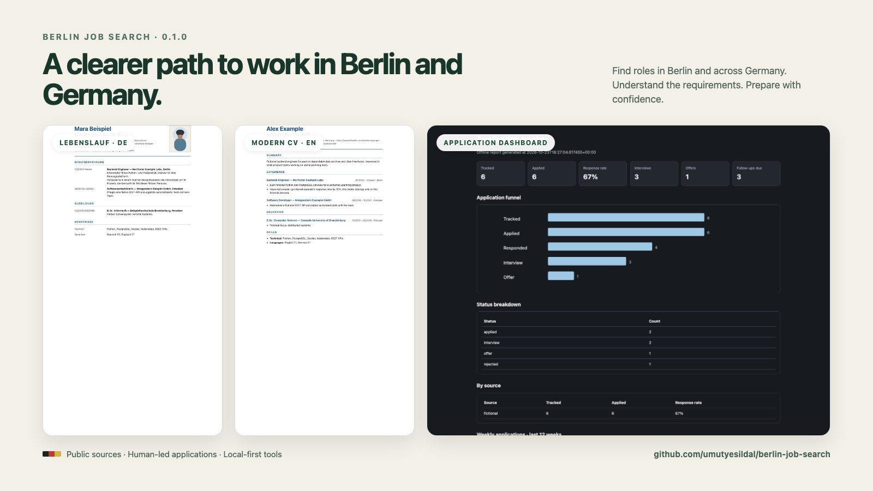This screenshot has width=873, height=491.
Task: Click the AUSBILDUNG section heading
Action: (x=84, y=203)
